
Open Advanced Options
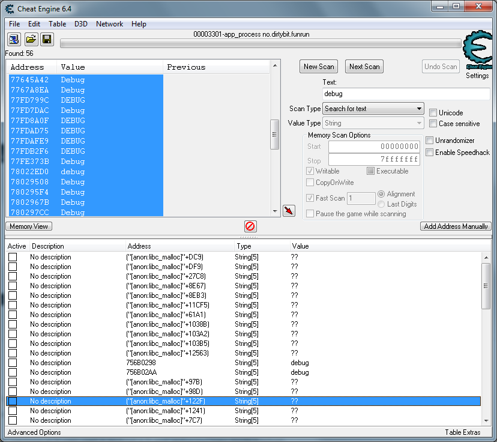pyautogui.click(x=34, y=432)
